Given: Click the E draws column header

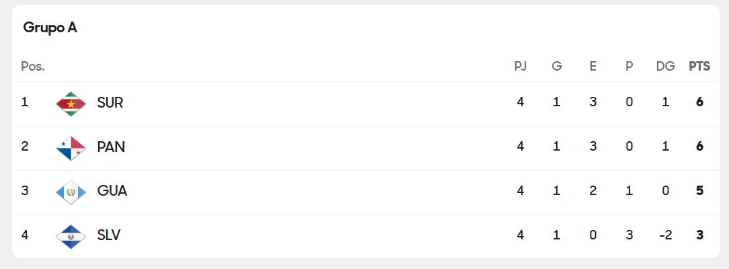Looking at the screenshot, I should click(592, 66).
